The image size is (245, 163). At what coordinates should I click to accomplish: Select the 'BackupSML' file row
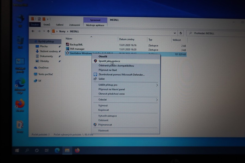126,45
